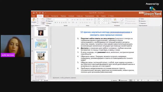The height and width of the screenshot is (92, 163).
Task: Open the Переходы ribbon tab
Action: point(63,16)
